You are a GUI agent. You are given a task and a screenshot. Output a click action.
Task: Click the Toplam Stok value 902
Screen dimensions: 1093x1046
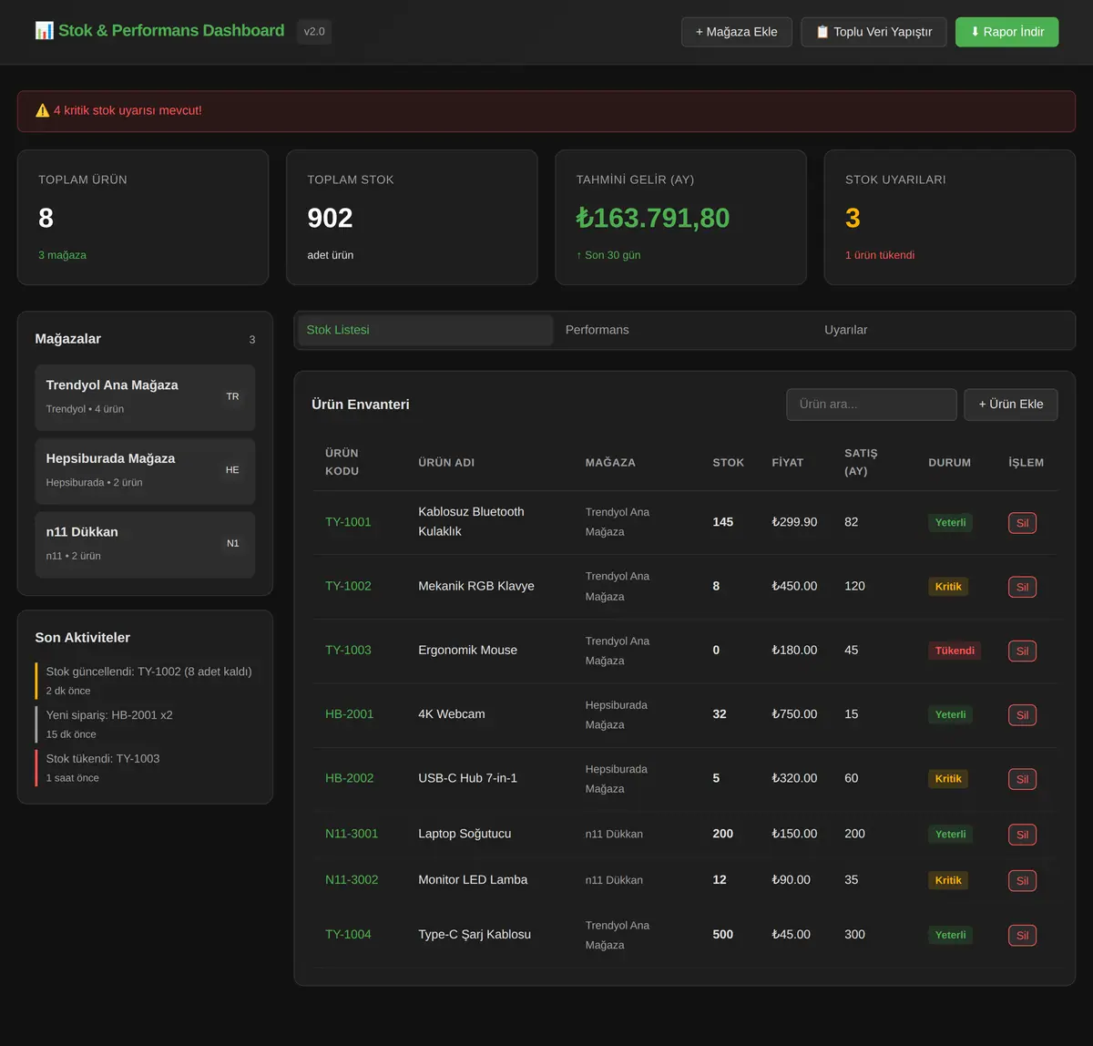tap(330, 219)
